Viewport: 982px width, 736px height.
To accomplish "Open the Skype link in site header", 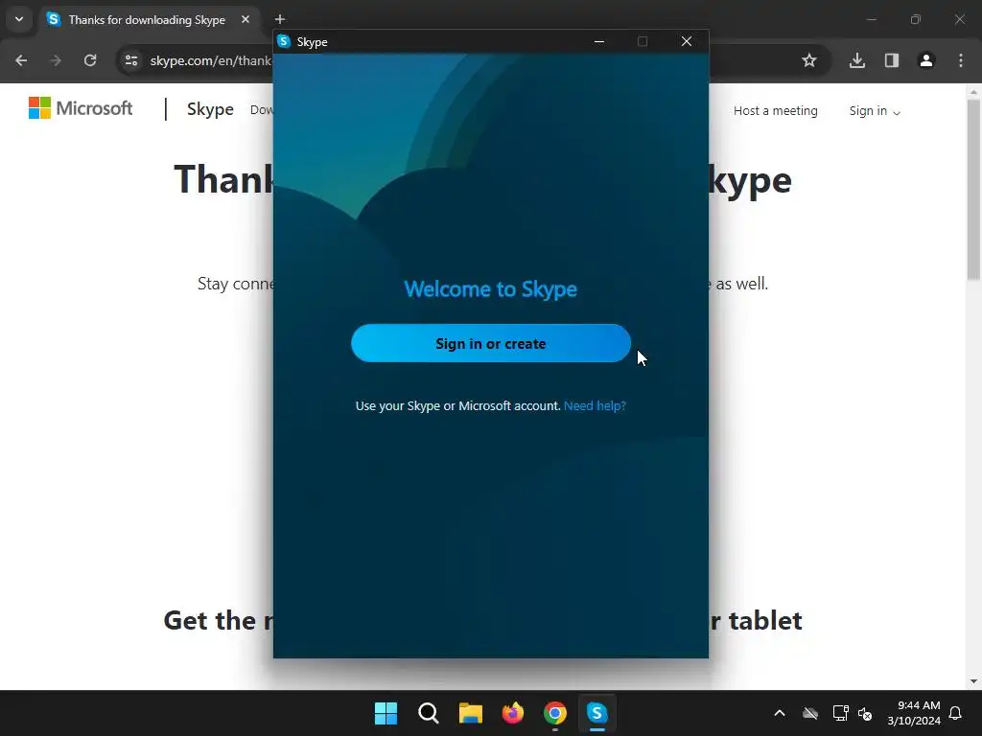I will (x=210, y=109).
